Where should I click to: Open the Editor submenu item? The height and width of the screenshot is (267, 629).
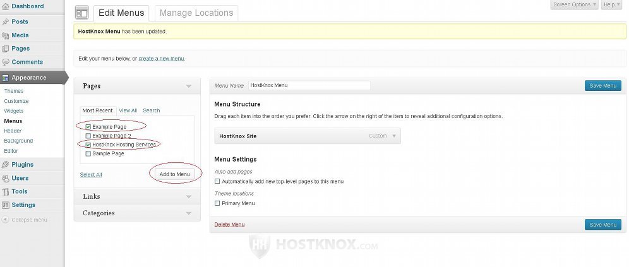[x=11, y=151]
